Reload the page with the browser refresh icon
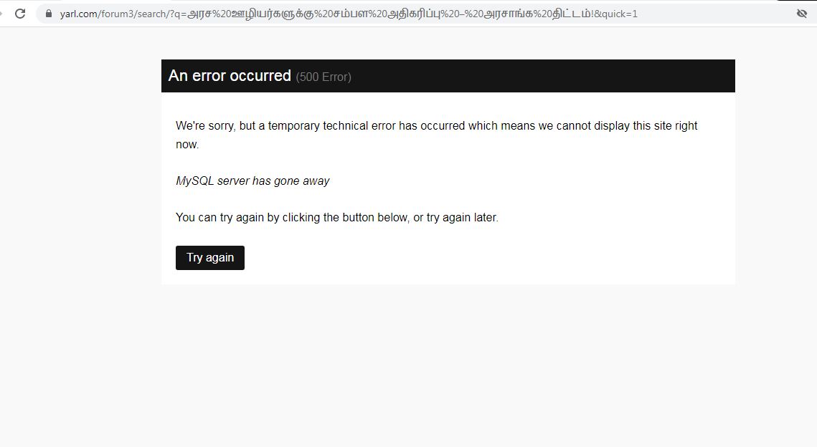Image resolution: width=817 pixels, height=447 pixels. (20, 14)
